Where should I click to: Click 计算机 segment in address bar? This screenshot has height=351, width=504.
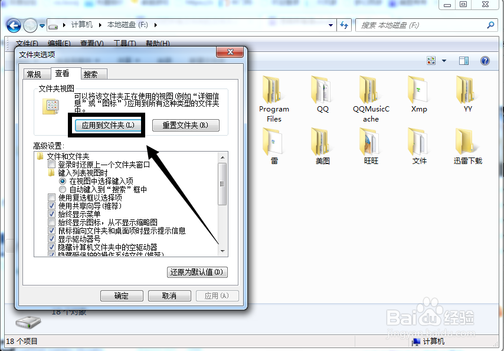pos(82,25)
